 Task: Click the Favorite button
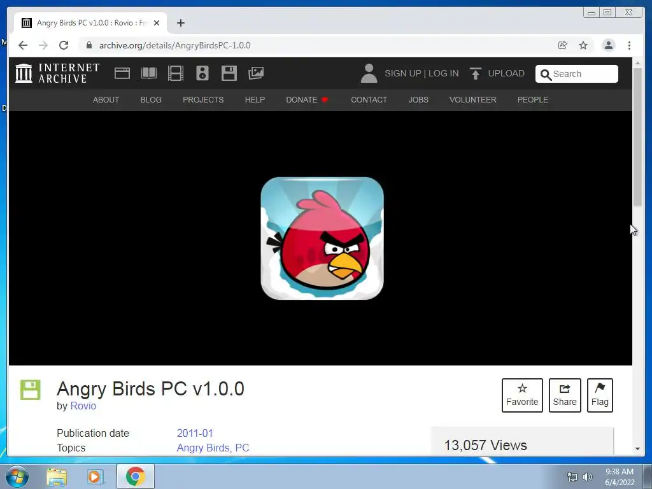click(522, 395)
